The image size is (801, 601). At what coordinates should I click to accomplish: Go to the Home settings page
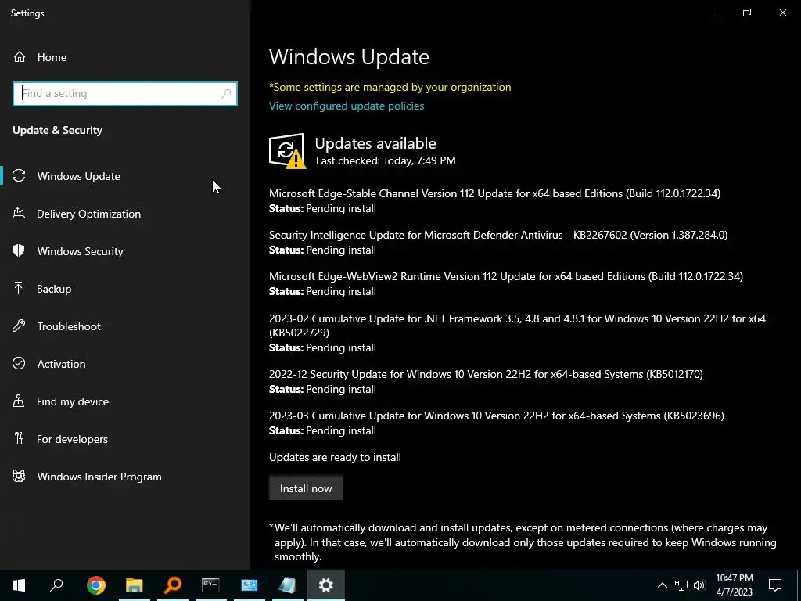pyautogui.click(x=125, y=57)
